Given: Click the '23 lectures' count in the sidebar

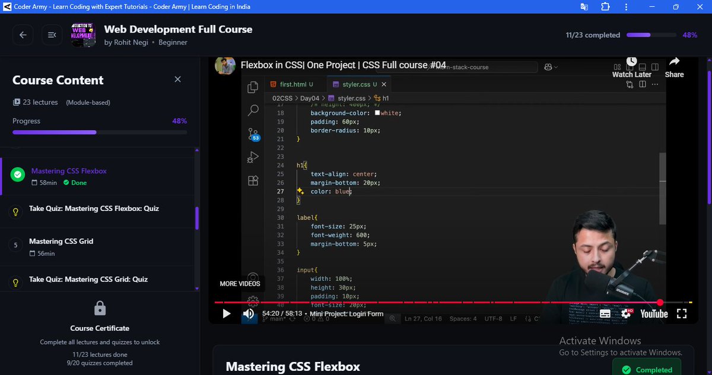Looking at the screenshot, I should (36, 102).
